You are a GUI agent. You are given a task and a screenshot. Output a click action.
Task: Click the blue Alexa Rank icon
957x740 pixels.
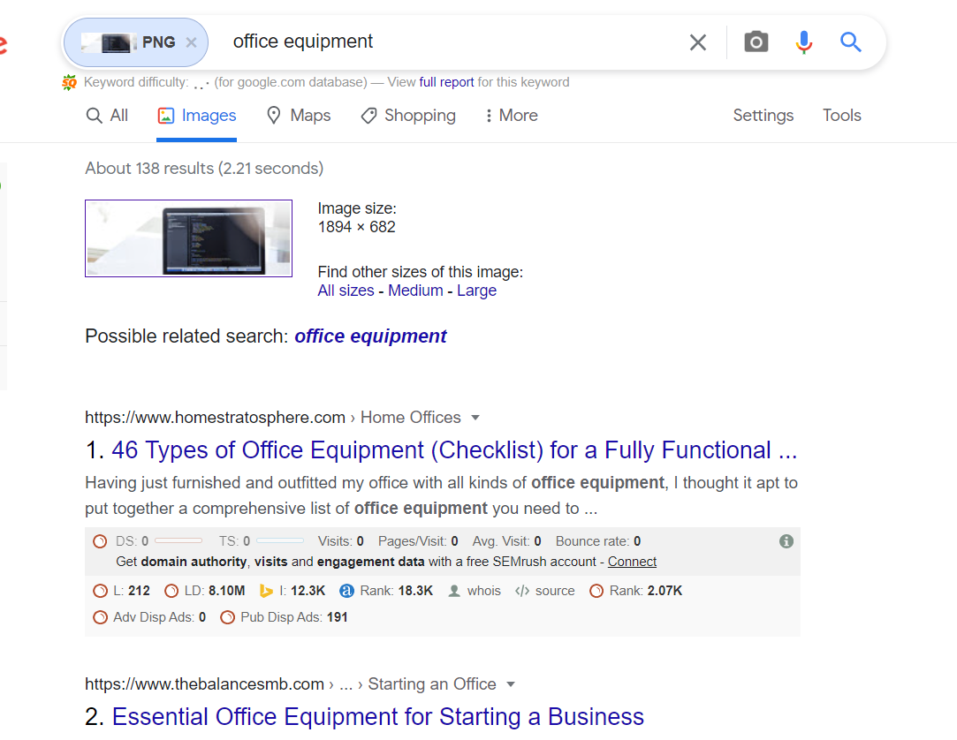click(346, 591)
